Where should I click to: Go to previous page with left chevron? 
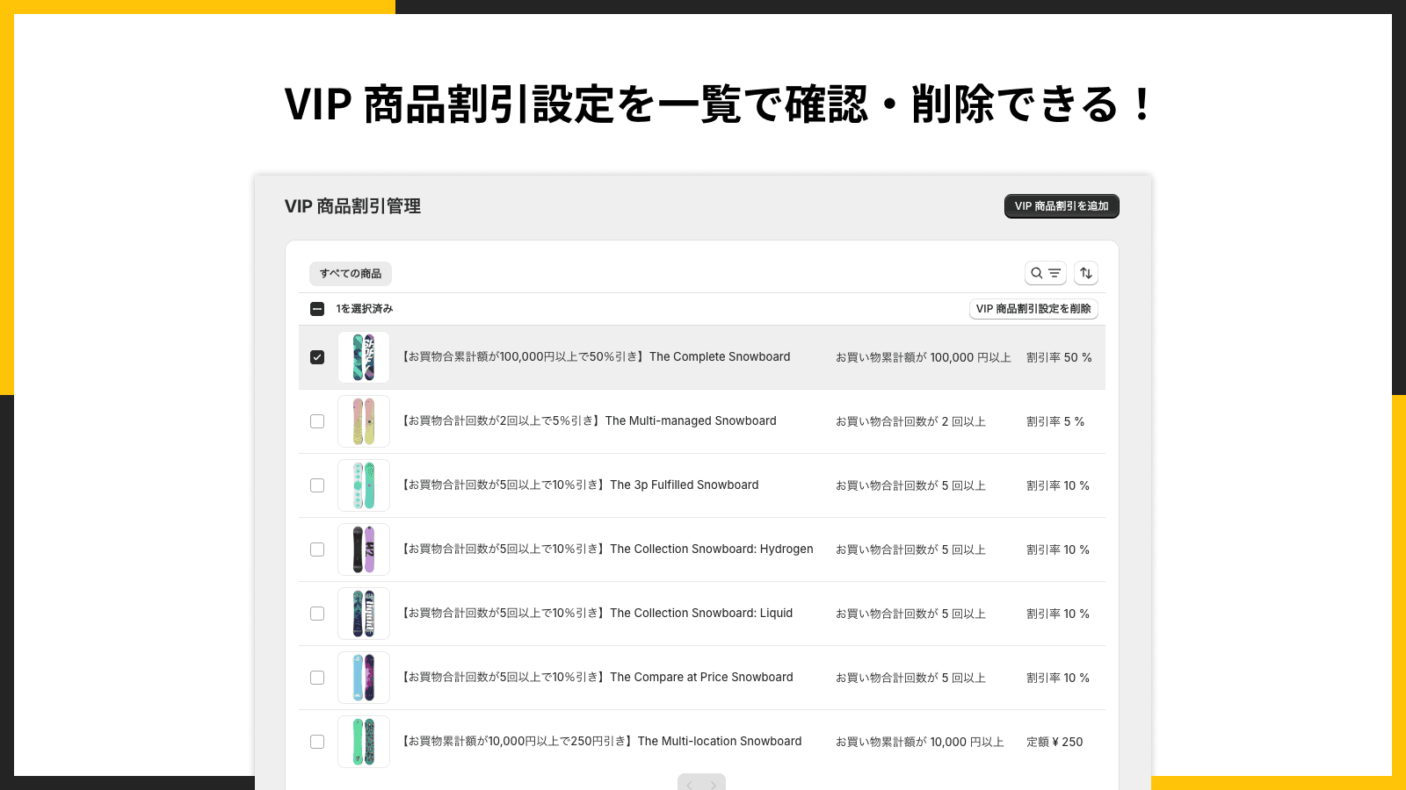click(690, 784)
